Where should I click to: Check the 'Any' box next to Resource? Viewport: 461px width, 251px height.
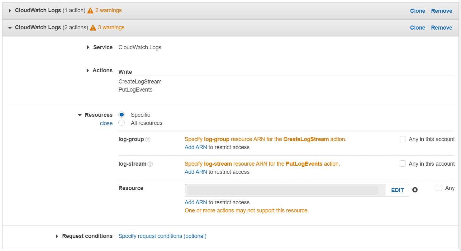439,188
